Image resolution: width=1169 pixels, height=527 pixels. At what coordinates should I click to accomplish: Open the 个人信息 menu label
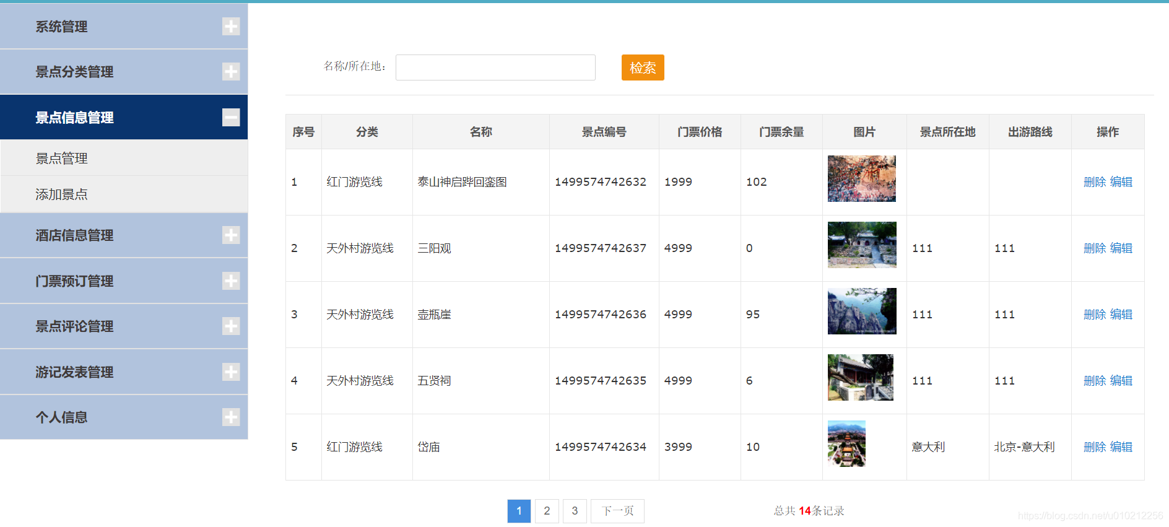tap(61, 417)
